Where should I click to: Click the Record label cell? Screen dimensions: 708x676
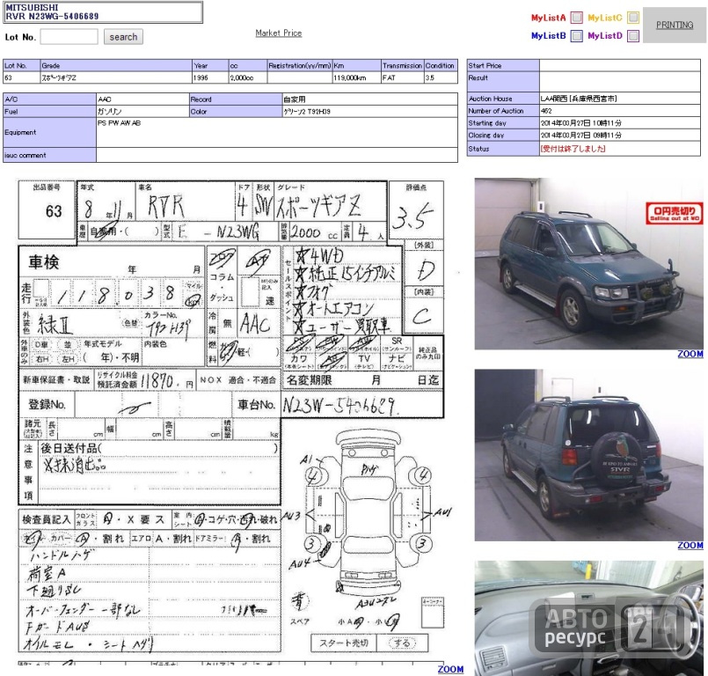click(236, 99)
